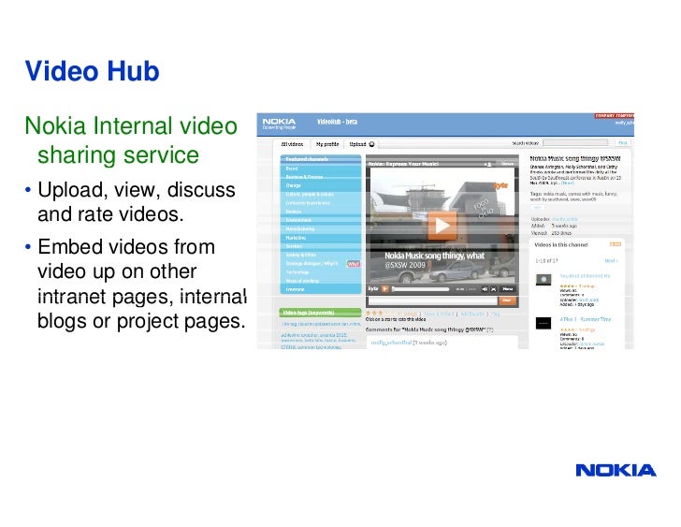
Task: Open the 4 Plus 1 - Summer Time thumbnail
Action: pos(543,323)
